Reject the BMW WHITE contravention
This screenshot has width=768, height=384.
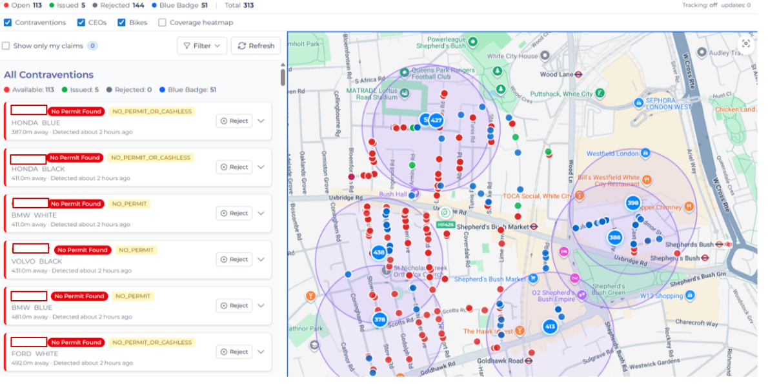[x=234, y=213]
